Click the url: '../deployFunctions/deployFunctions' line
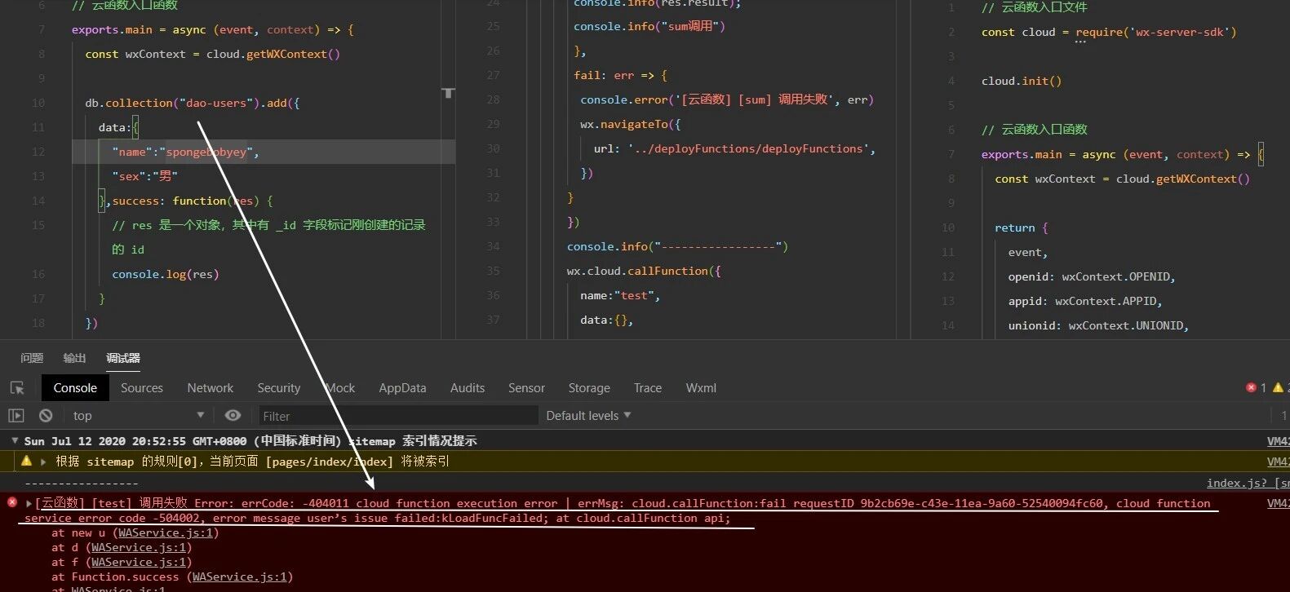 click(734, 149)
